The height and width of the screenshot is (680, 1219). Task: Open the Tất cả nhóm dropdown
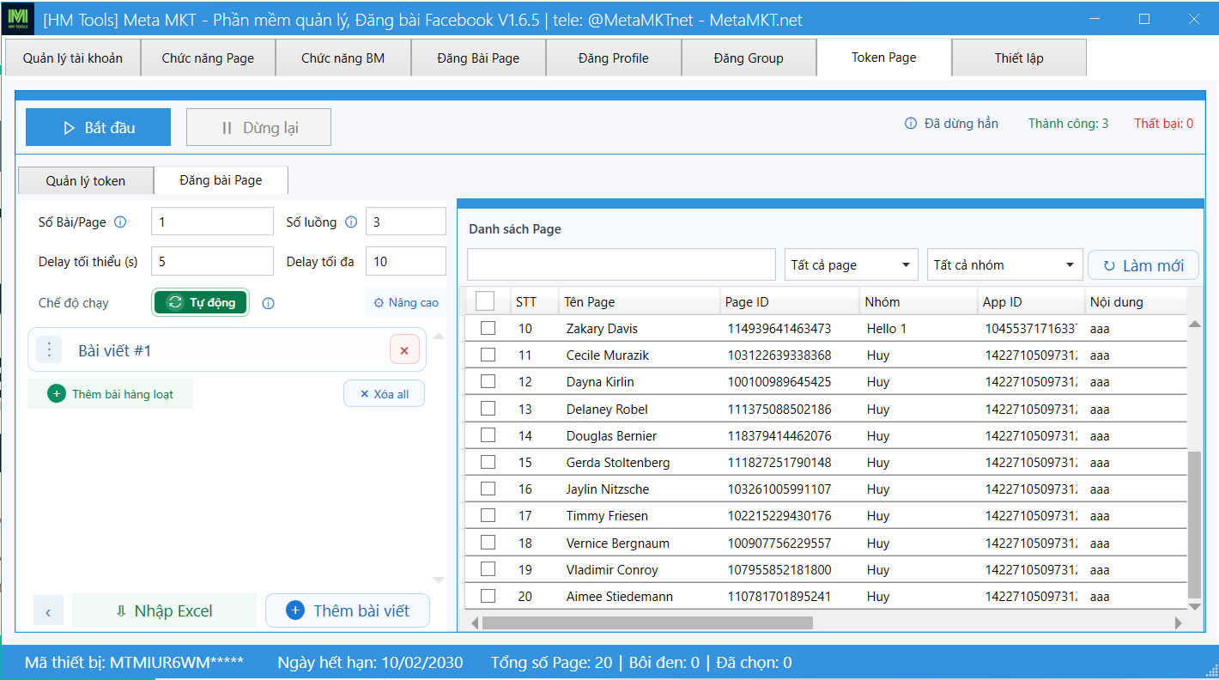1004,264
